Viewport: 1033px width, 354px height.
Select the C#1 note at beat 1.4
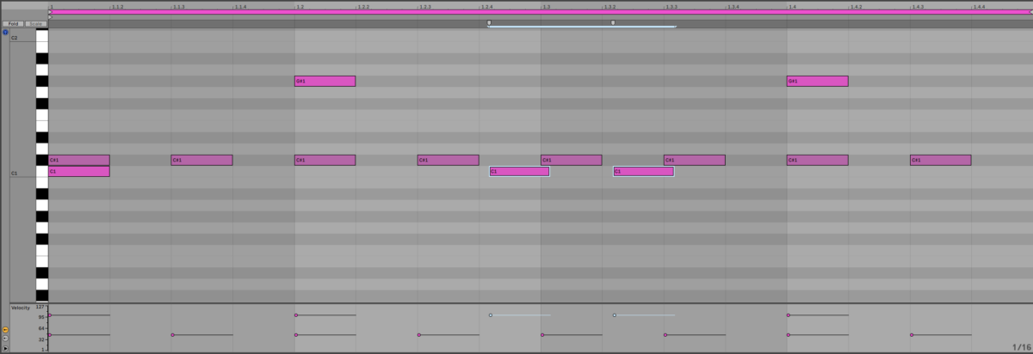point(817,160)
